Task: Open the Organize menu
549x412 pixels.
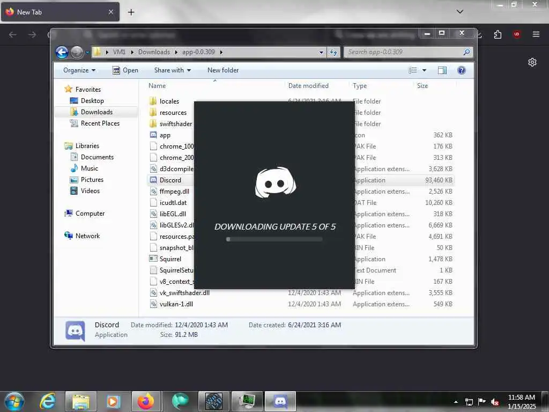Action: [x=79, y=70]
